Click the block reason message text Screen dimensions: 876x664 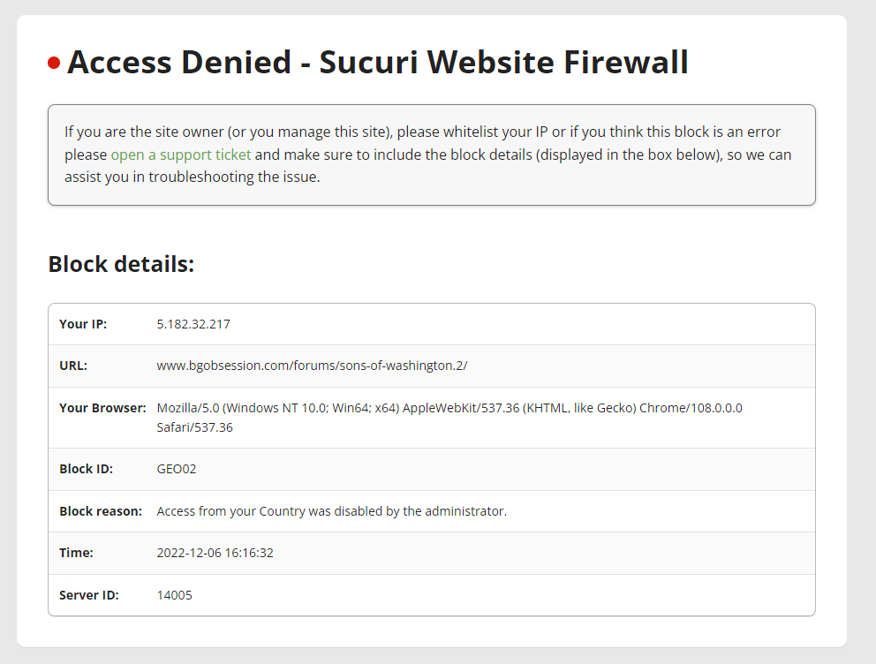point(331,511)
